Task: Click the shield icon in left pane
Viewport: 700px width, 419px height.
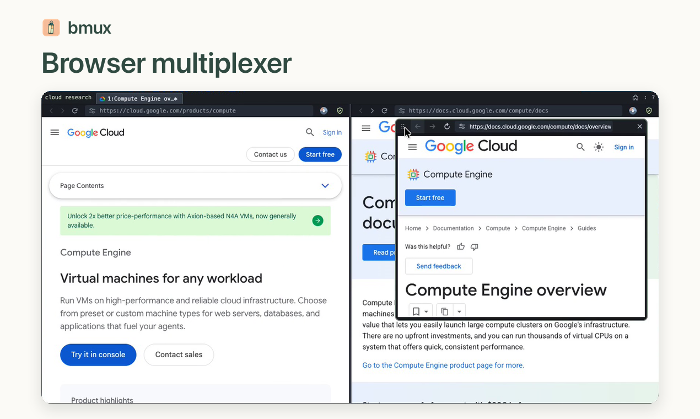Action: tap(340, 111)
